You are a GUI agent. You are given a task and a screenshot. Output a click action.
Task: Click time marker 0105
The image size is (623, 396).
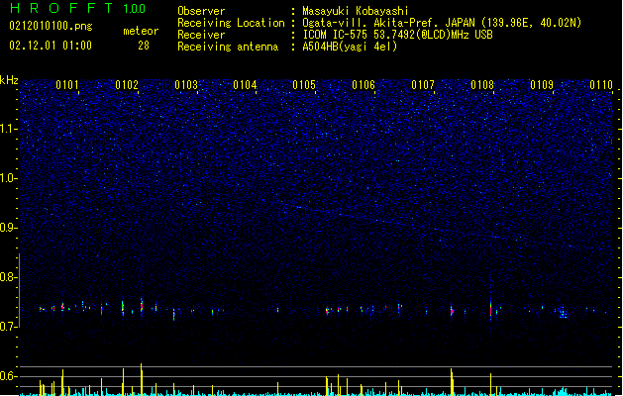pos(304,85)
